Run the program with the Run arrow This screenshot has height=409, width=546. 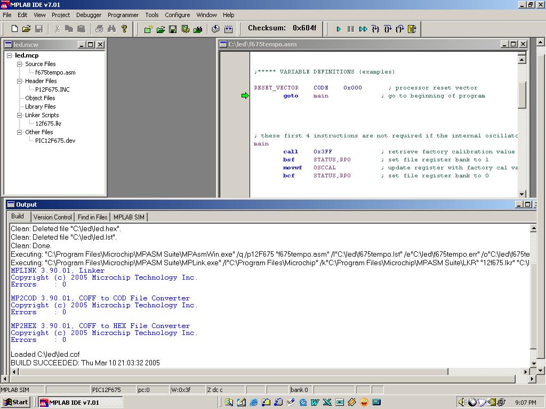pyautogui.click(x=338, y=29)
